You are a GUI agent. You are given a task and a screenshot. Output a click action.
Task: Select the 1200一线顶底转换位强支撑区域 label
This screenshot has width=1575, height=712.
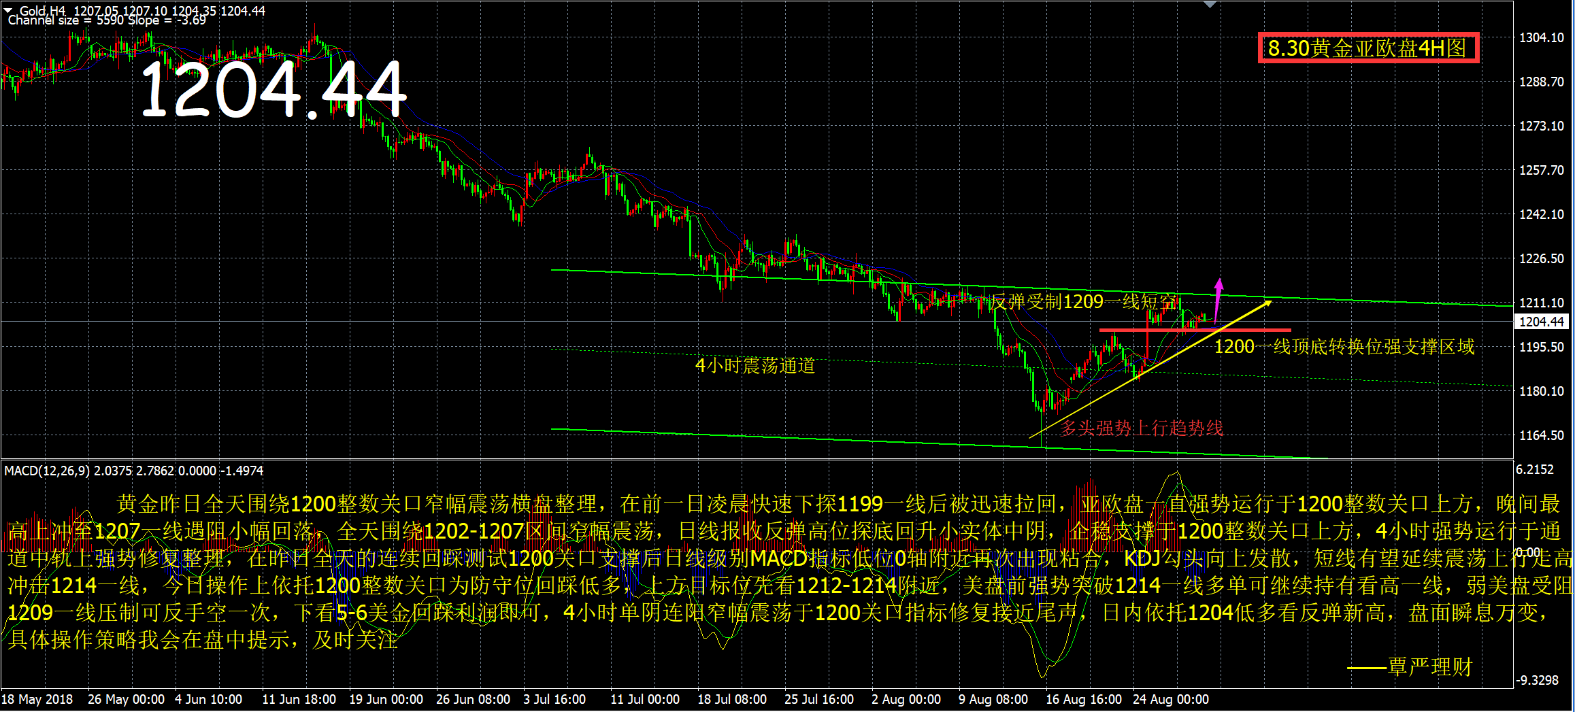point(1344,347)
